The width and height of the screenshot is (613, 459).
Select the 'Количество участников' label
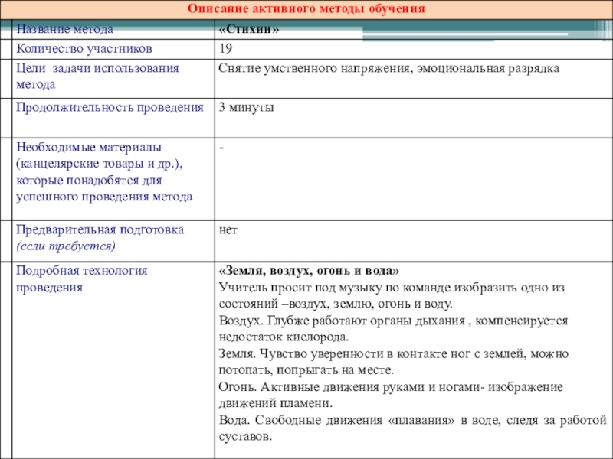pos(84,49)
